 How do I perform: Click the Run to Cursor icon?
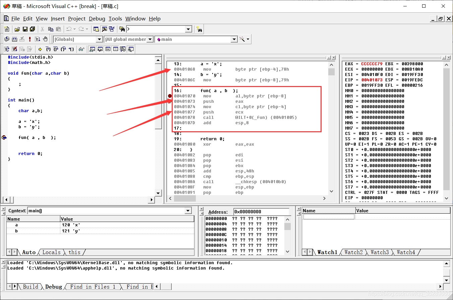(71, 49)
